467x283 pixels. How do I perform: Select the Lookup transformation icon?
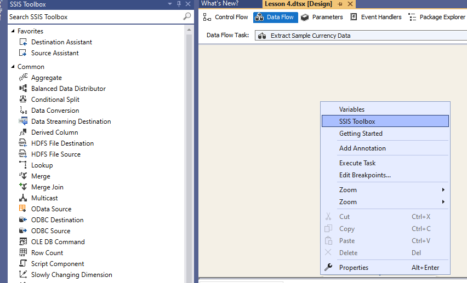(23, 165)
